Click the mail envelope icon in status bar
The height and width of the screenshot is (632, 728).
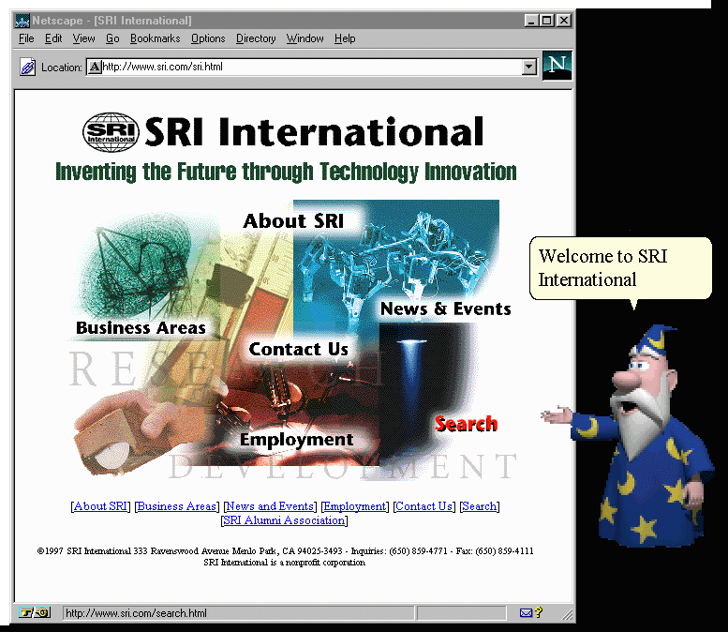point(526,613)
